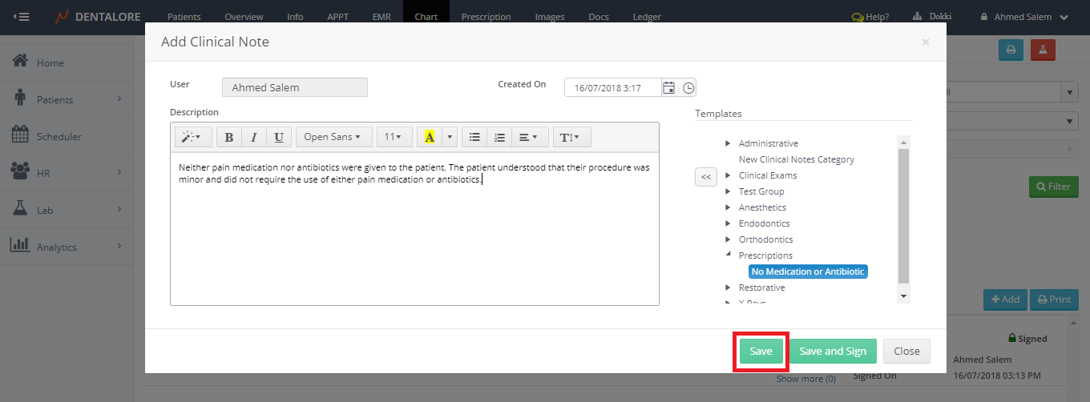Insert a bulleted list
1090x402 pixels.
tap(474, 137)
